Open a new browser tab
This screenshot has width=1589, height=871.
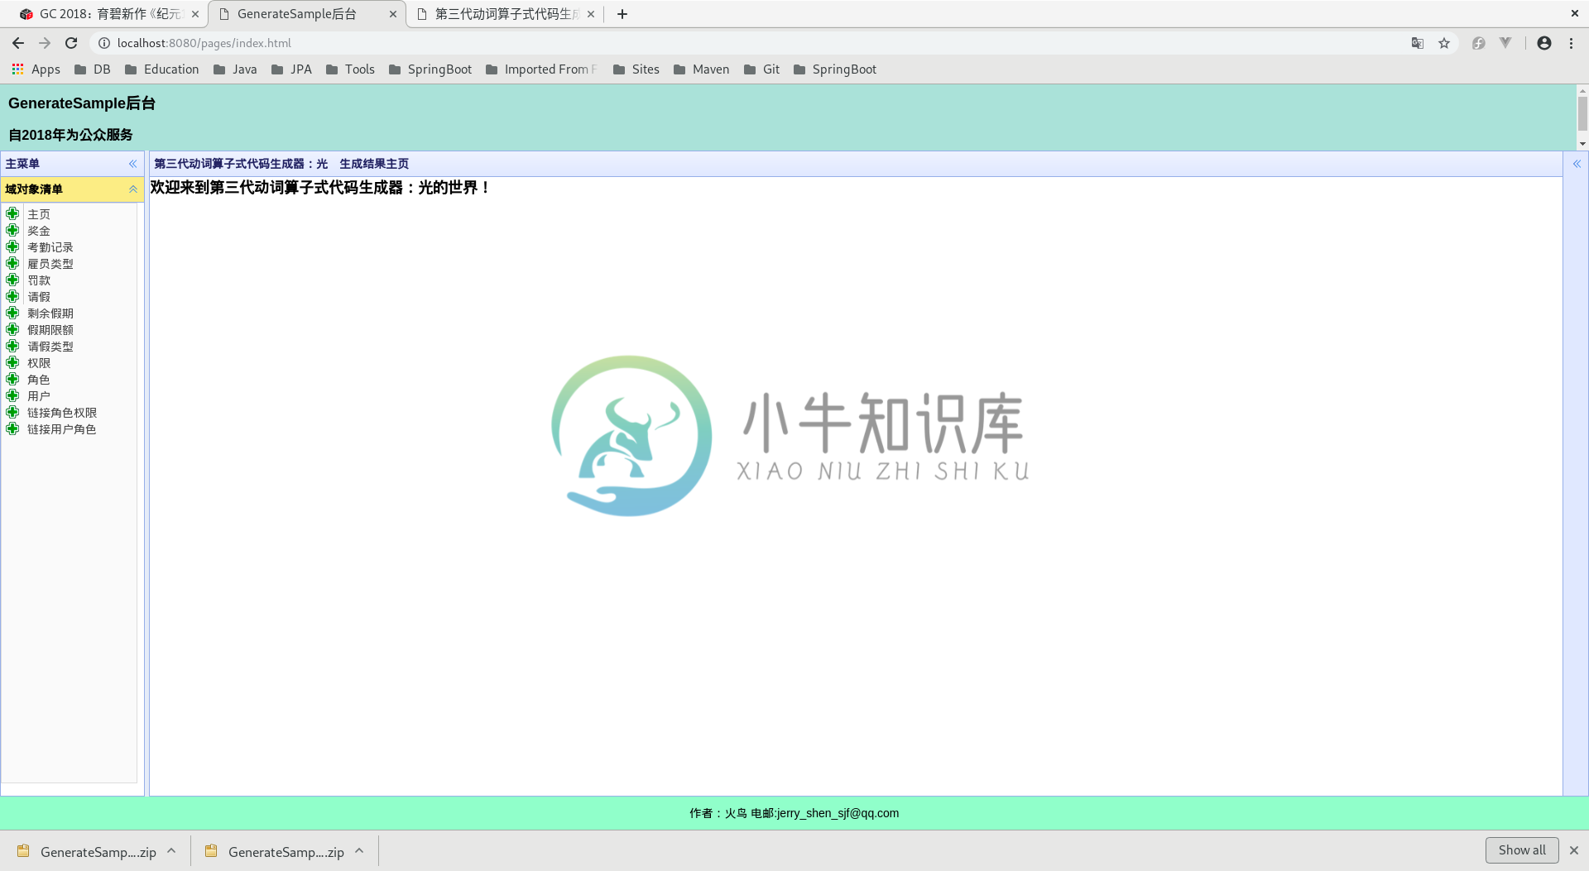coord(622,14)
